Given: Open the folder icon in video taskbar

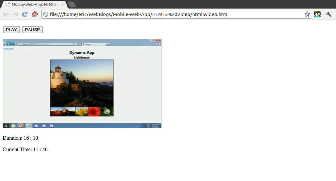Looking at the screenshot, I should (x=13, y=126).
